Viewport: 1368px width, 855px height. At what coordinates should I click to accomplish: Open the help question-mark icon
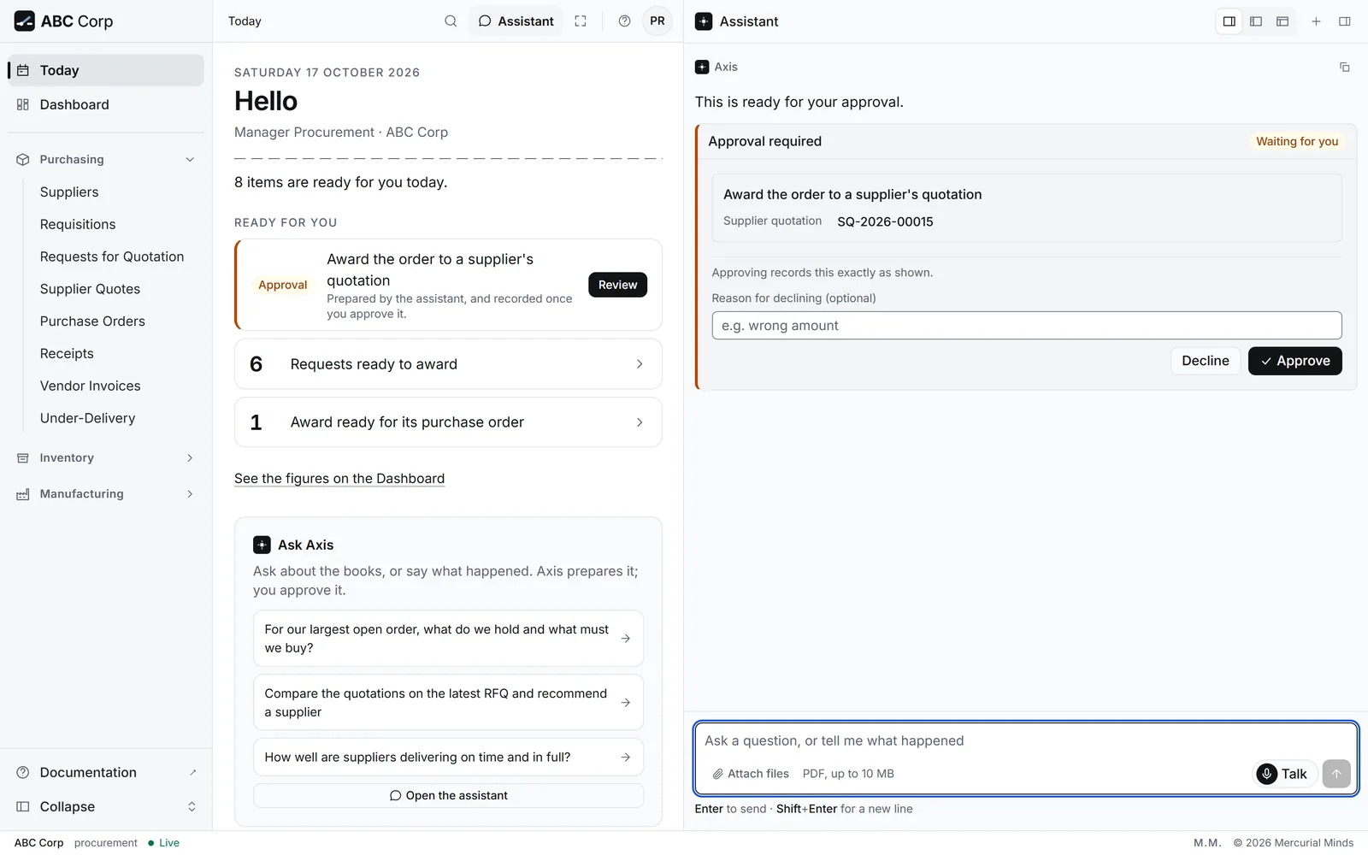pyautogui.click(x=624, y=21)
